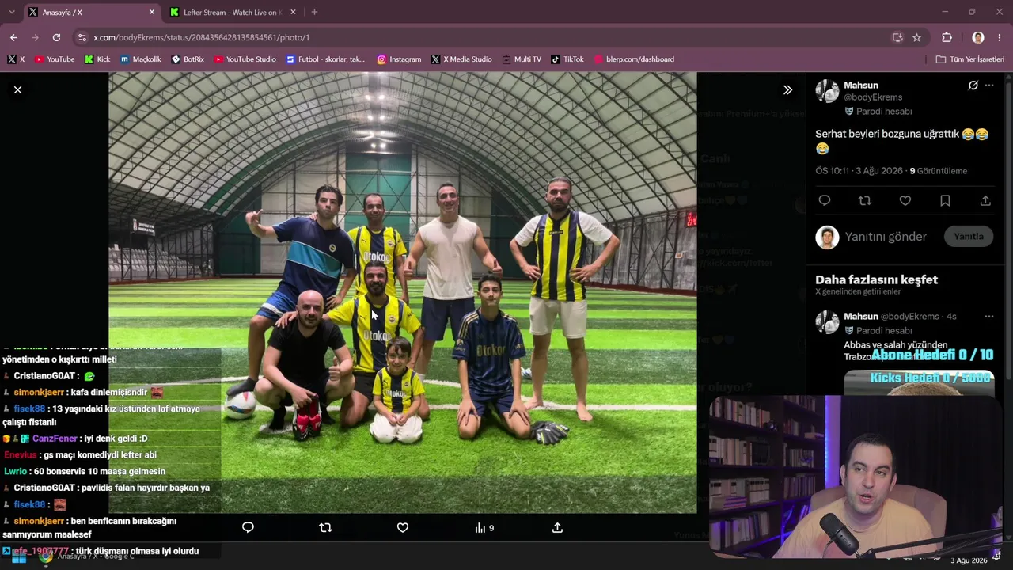1013x570 pixels.
Task: Click the share icon in the tweet side panel
Action: (x=985, y=201)
